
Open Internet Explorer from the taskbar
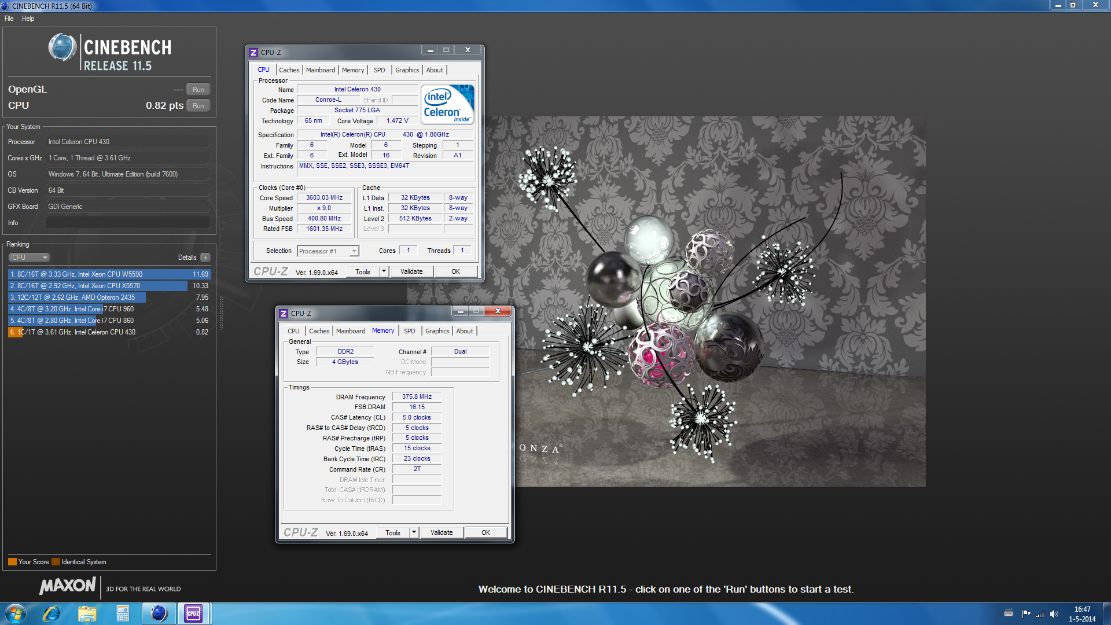pos(52,613)
